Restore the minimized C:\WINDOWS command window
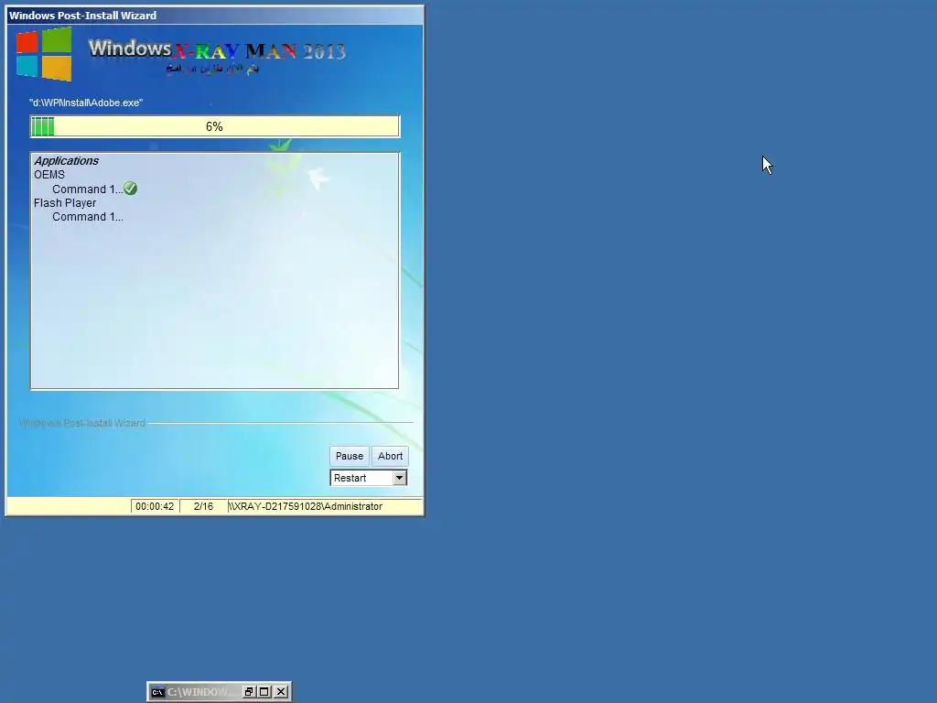Viewport: 937px width, 703px height. 249,692
